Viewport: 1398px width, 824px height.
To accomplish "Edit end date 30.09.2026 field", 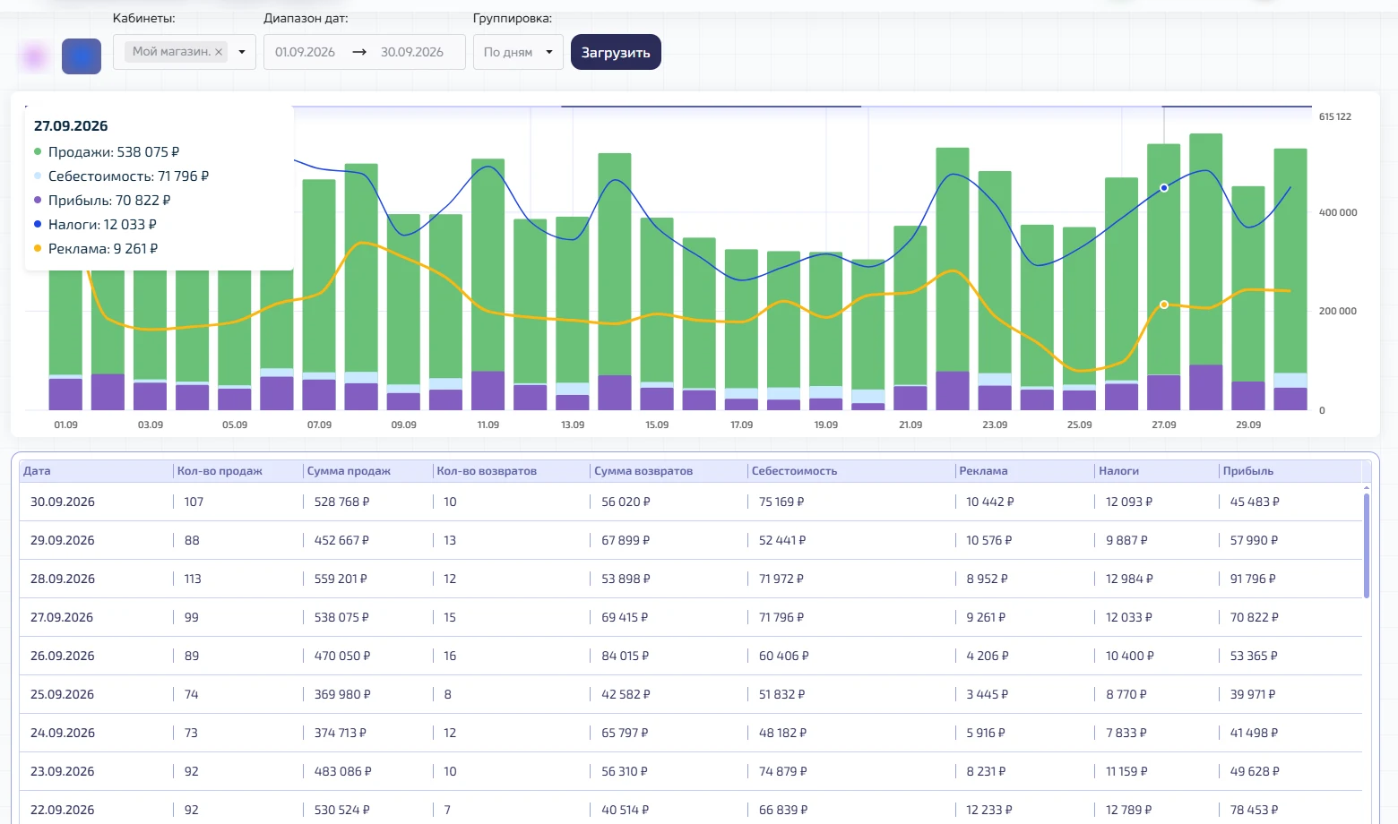I will [x=412, y=52].
